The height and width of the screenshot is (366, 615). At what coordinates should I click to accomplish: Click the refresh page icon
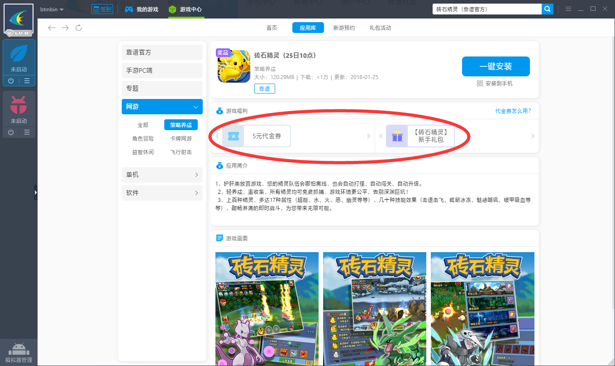pyautogui.click(x=79, y=28)
